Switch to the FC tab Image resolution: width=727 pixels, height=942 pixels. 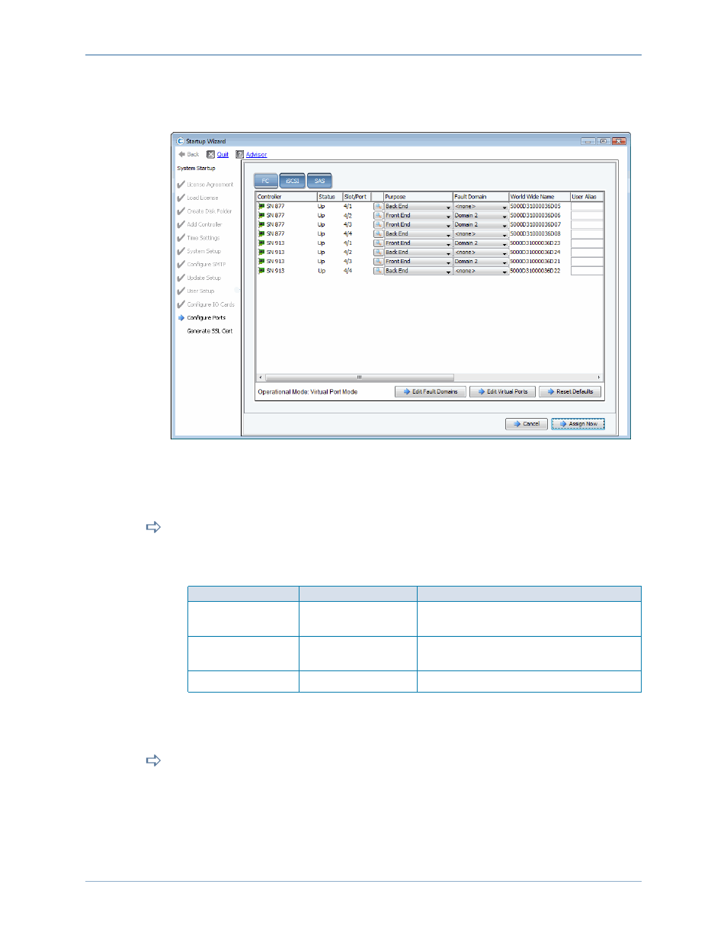point(266,181)
